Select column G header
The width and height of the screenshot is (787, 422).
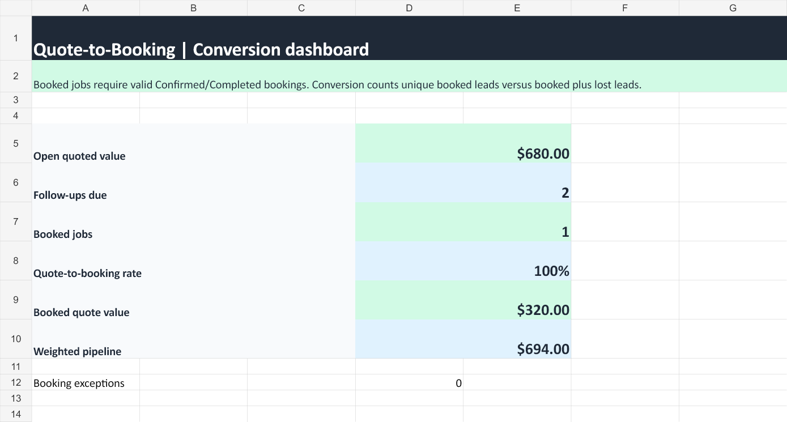[733, 8]
